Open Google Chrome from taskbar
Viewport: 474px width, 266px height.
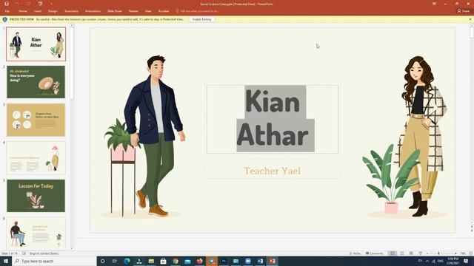coord(176,261)
